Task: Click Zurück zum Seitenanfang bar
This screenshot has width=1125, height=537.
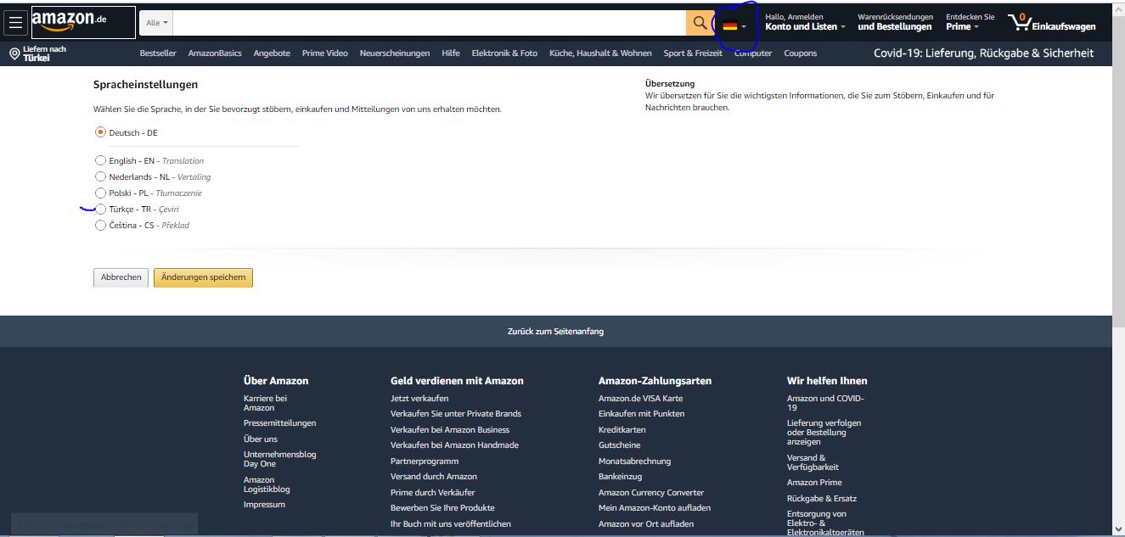Action: coord(556,332)
